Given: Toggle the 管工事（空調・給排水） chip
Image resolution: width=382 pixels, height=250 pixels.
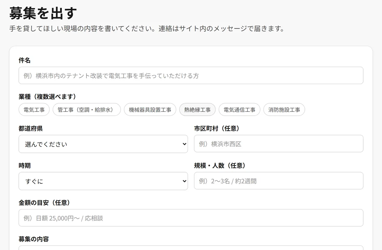Looking at the screenshot, I should coord(87,110).
